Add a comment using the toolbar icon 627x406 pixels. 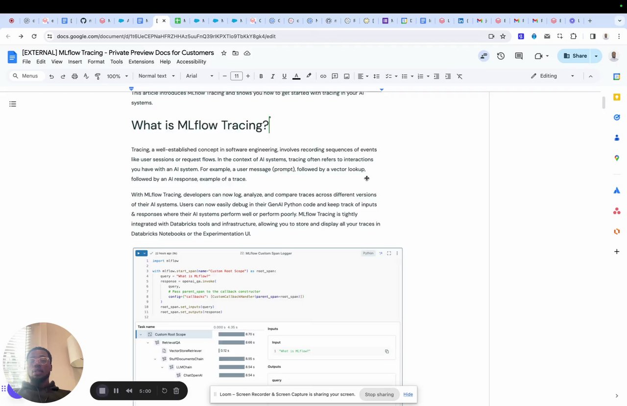[335, 76]
